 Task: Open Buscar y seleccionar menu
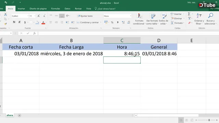[x=210, y=19]
